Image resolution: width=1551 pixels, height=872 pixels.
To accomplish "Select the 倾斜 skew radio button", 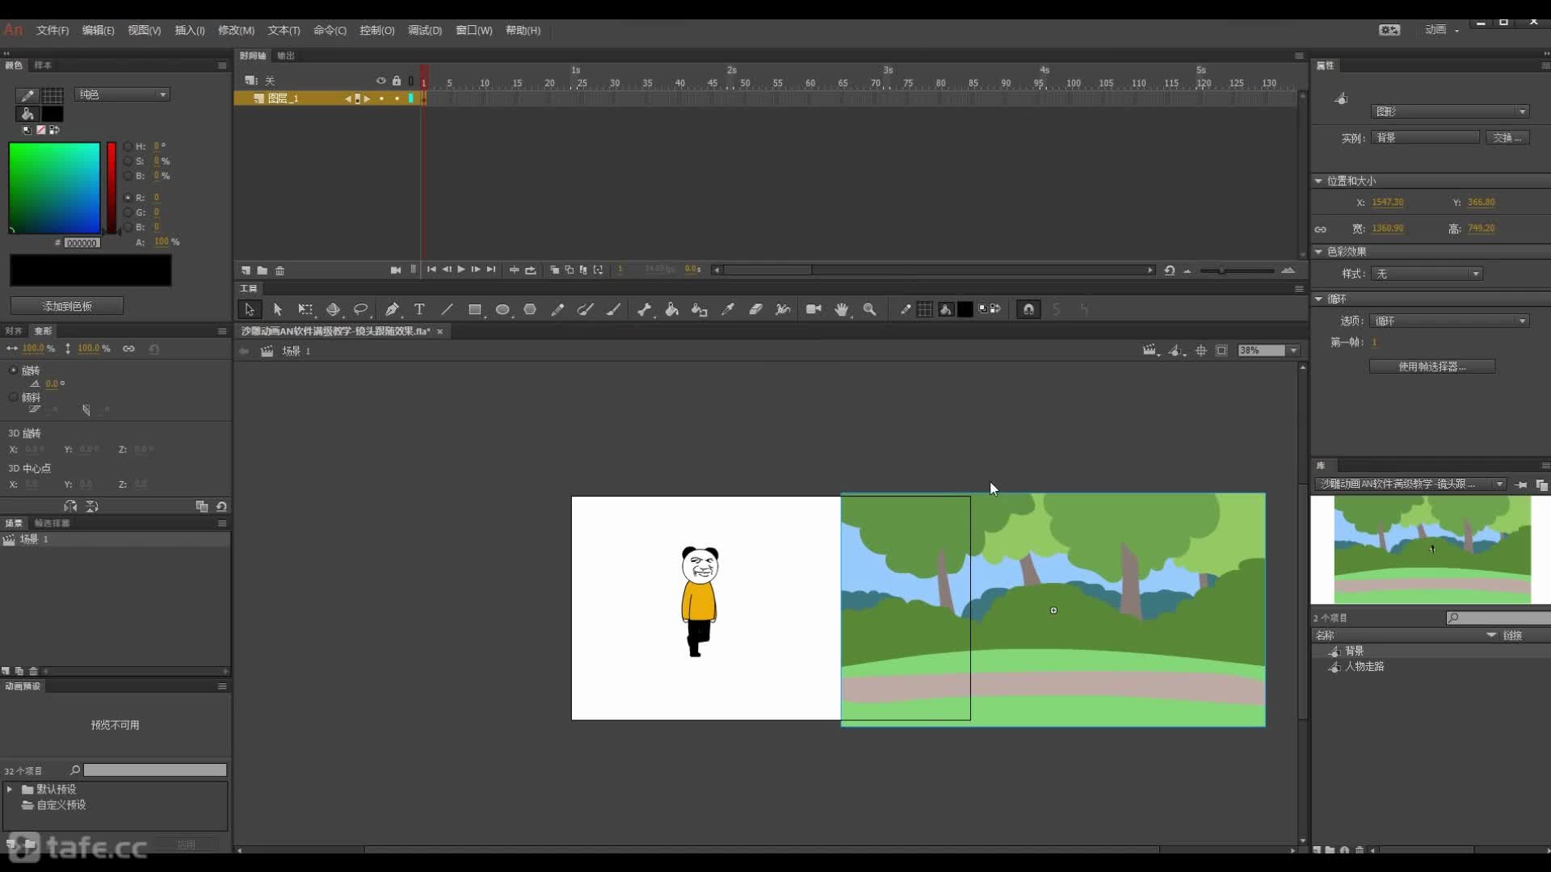I will [13, 397].
